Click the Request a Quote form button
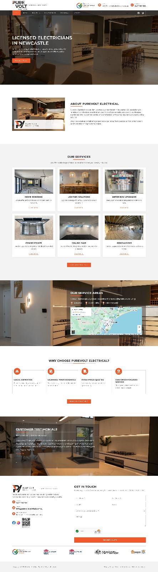This screenshot has width=158, height=572. tap(110, 540)
